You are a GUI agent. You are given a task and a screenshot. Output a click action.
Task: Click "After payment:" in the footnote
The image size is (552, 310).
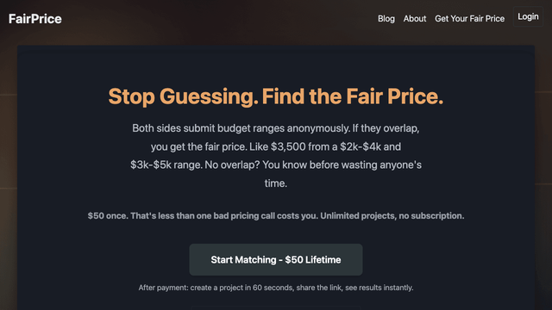[x=163, y=288]
